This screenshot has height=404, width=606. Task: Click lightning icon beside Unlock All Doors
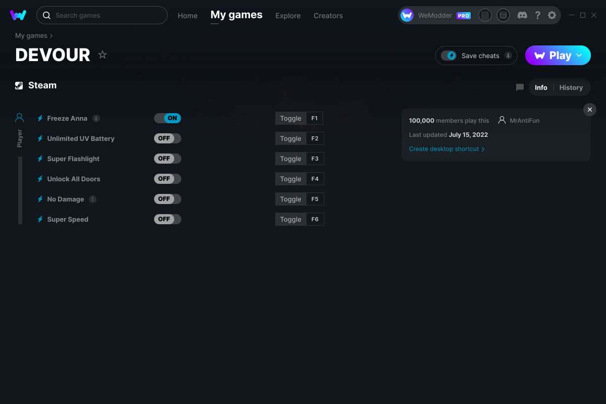[40, 179]
